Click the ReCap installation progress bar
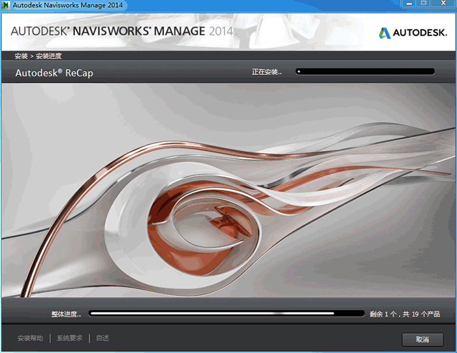This screenshot has height=353, width=457. click(365, 72)
